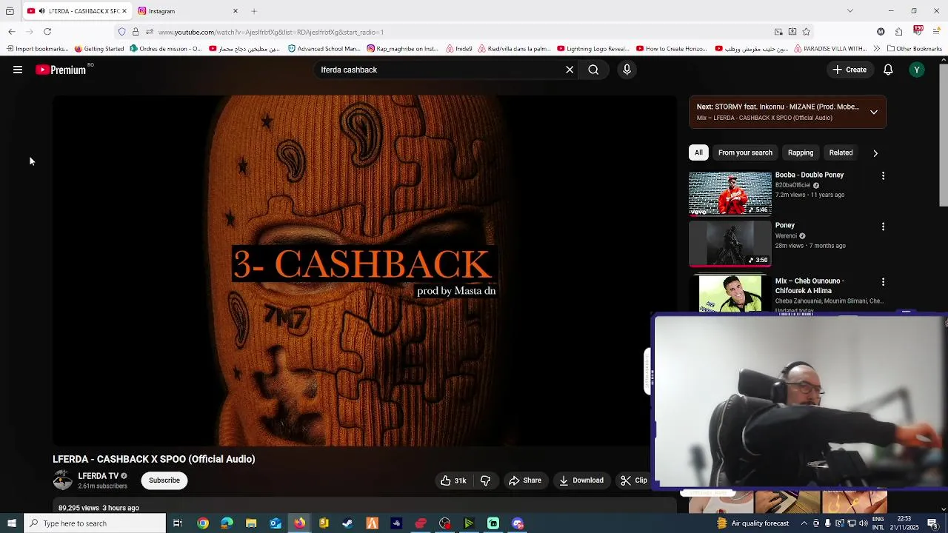The width and height of the screenshot is (948, 533).
Task: Mute the YouTube tab audio icon
Action: pyautogui.click(x=41, y=11)
